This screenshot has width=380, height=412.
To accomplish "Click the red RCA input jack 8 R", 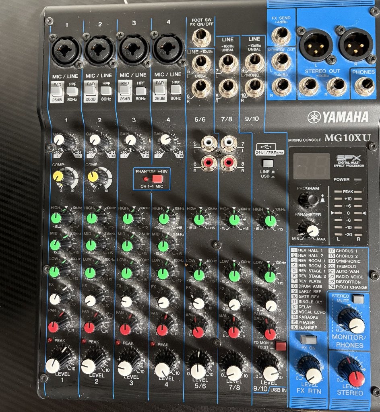I will point(228,163).
